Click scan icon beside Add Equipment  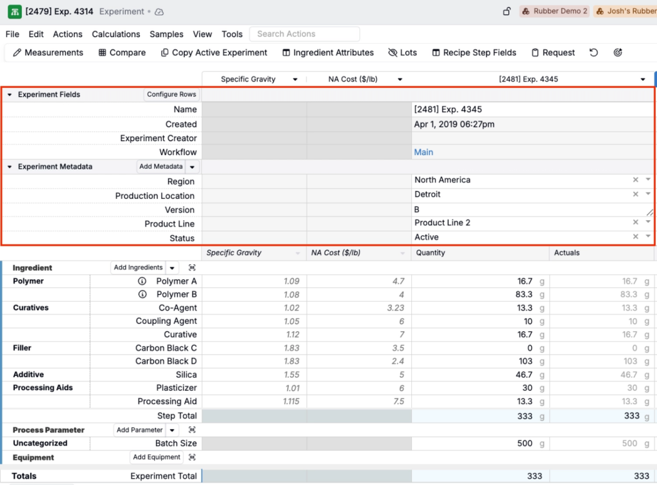coord(192,457)
